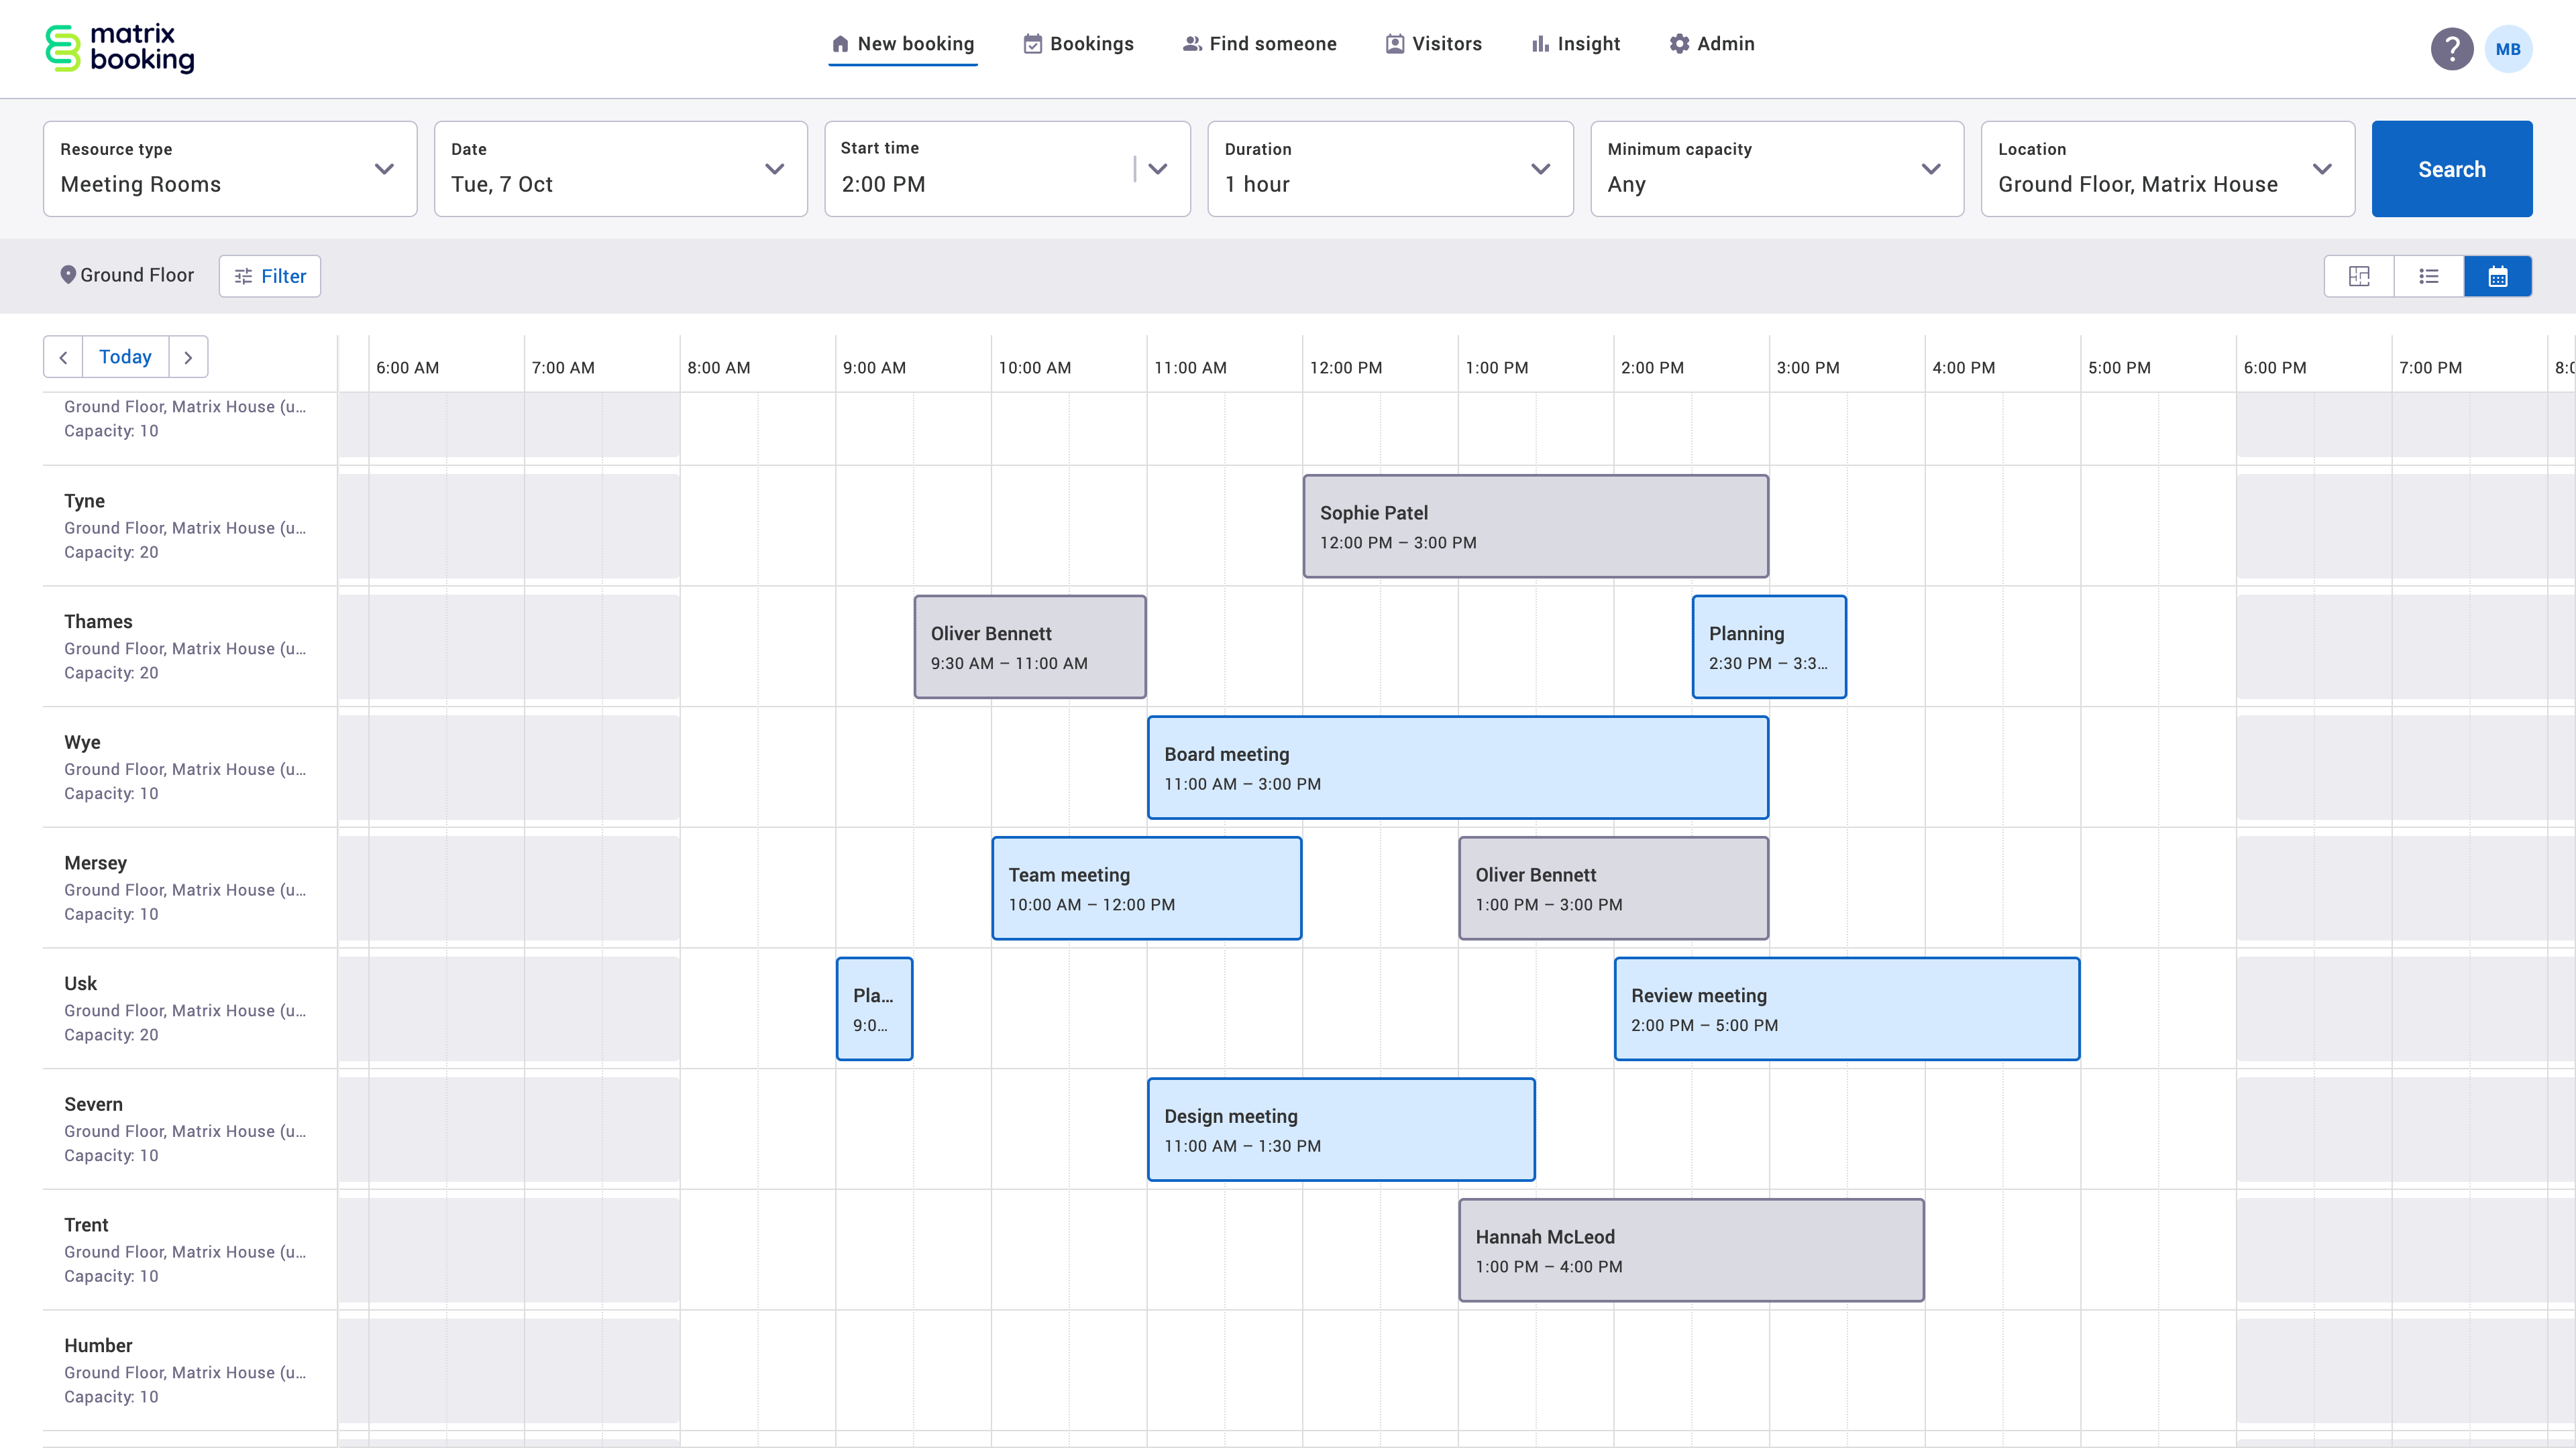Click the MB profile avatar
Viewport: 2576px width, 1448px height.
[x=2509, y=48]
